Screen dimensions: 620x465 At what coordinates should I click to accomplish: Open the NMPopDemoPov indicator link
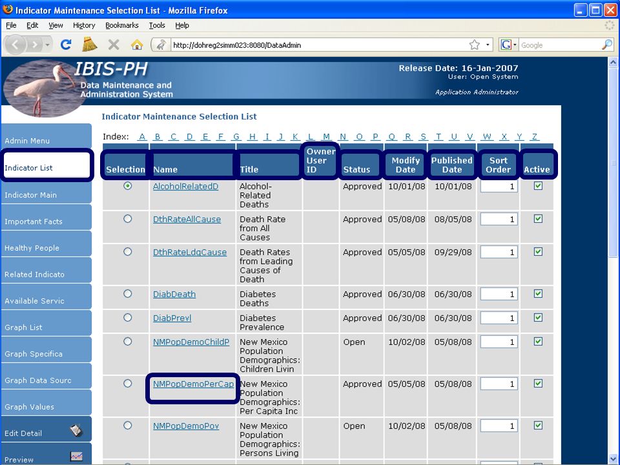186,426
